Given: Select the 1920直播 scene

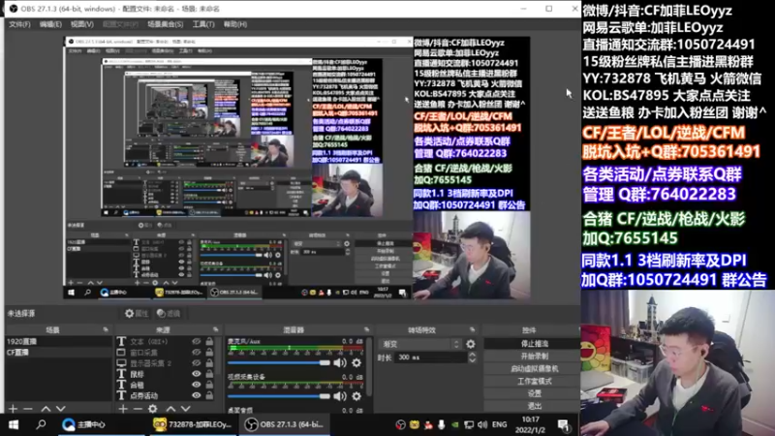Looking at the screenshot, I should point(58,342).
